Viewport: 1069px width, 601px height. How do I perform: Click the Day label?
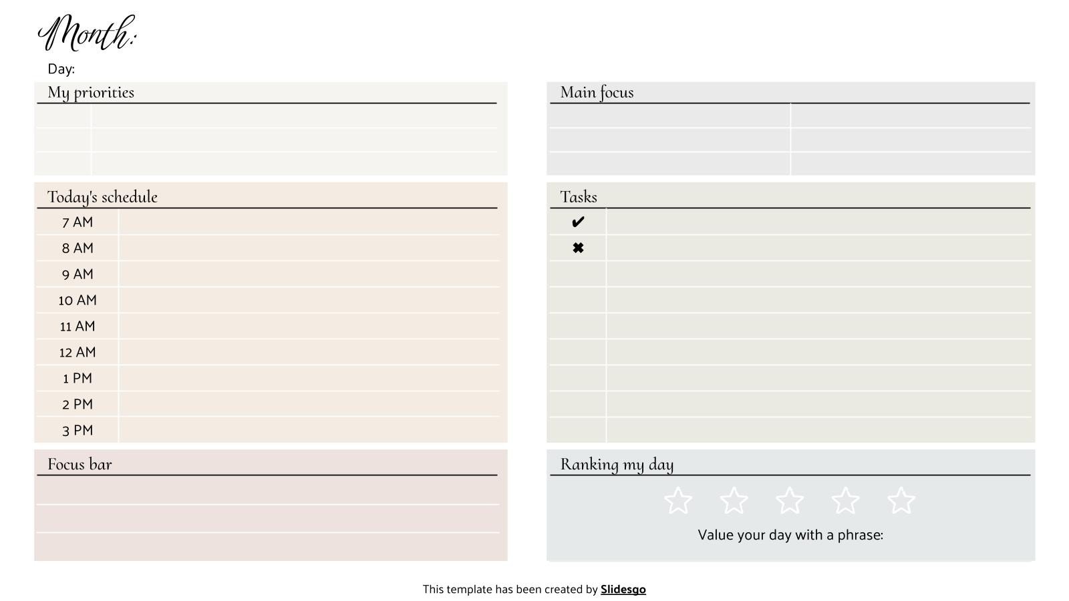(61, 69)
